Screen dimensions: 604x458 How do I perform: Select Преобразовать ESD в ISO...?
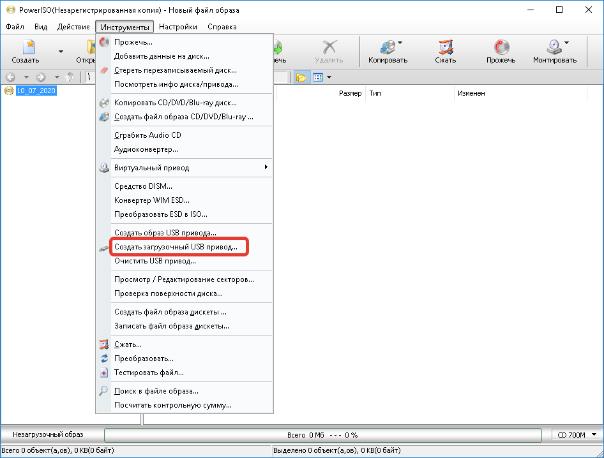coord(185,214)
